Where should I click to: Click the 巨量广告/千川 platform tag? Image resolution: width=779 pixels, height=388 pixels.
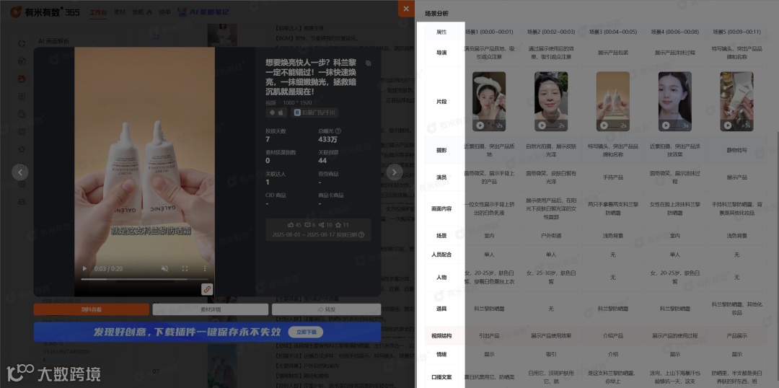(314, 113)
